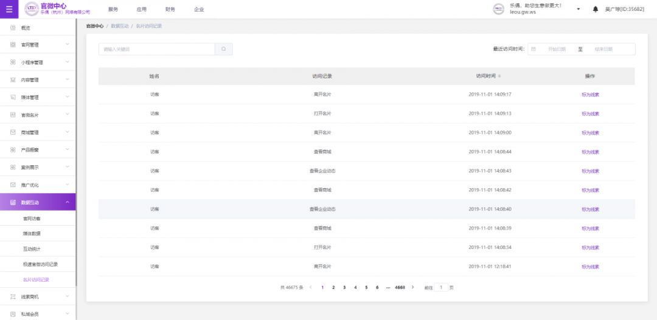Open the 服务 top menu
This screenshot has height=320, width=657.
coord(113,10)
